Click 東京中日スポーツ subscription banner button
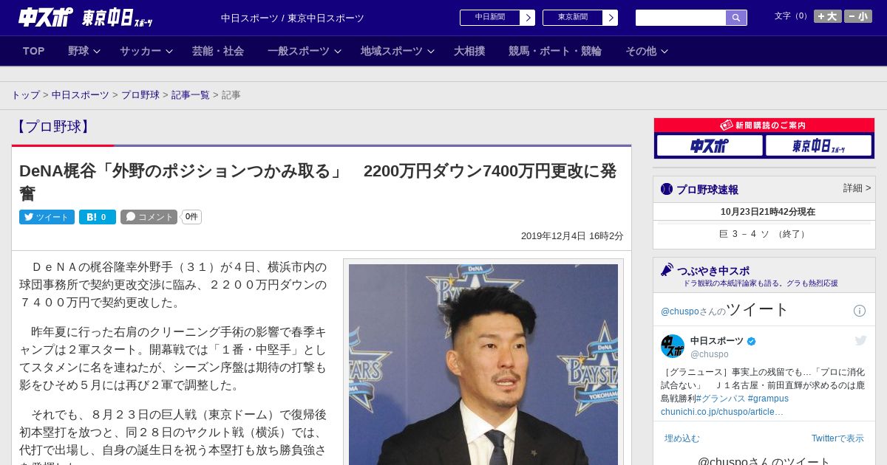 point(818,146)
